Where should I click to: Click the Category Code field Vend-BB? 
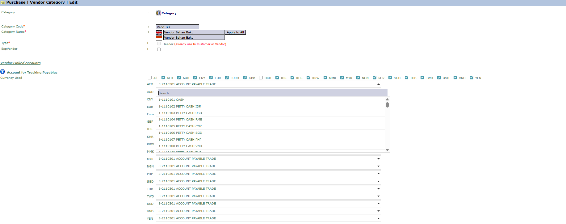pos(178,27)
